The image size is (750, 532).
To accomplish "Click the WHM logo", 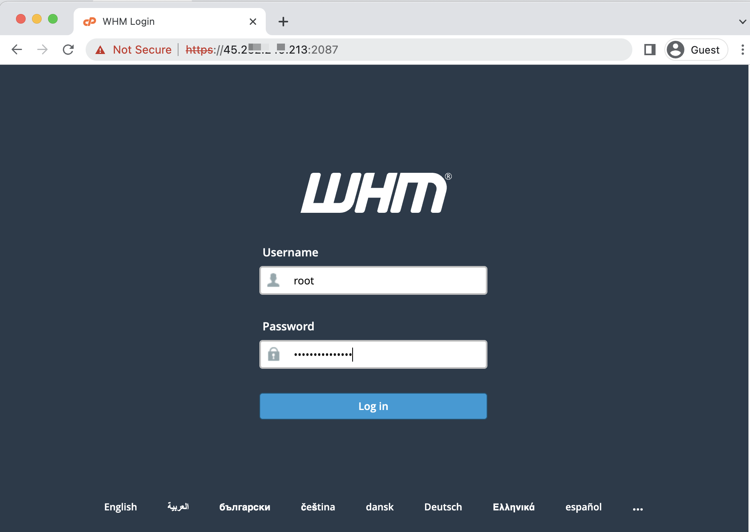I will pyautogui.click(x=376, y=193).
